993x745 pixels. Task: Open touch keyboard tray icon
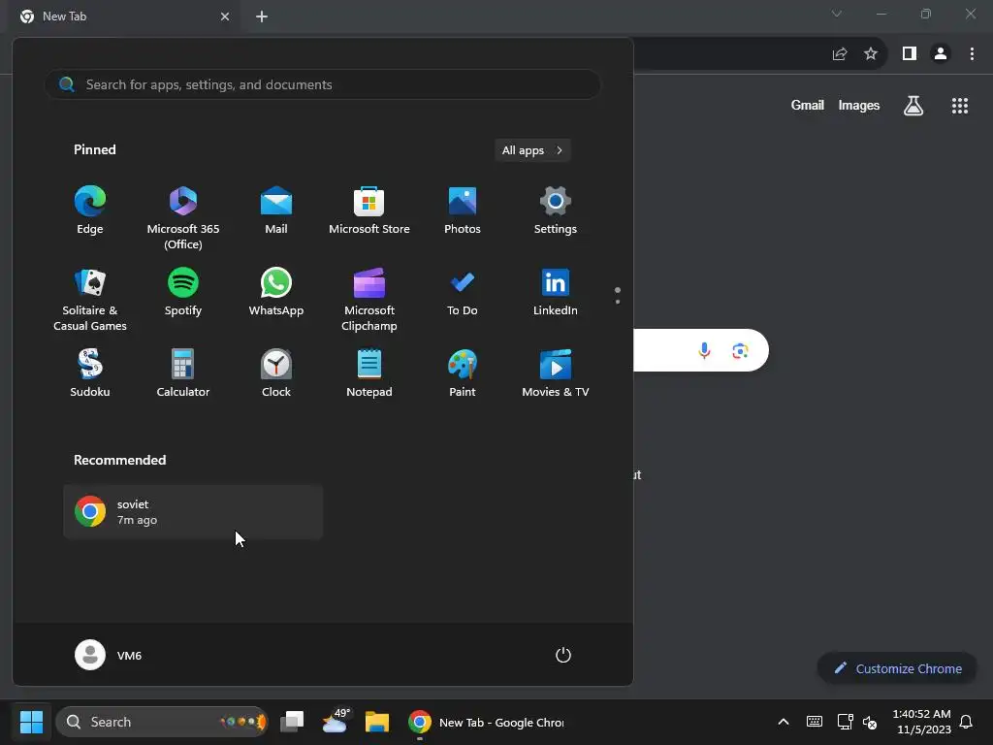pyautogui.click(x=815, y=722)
